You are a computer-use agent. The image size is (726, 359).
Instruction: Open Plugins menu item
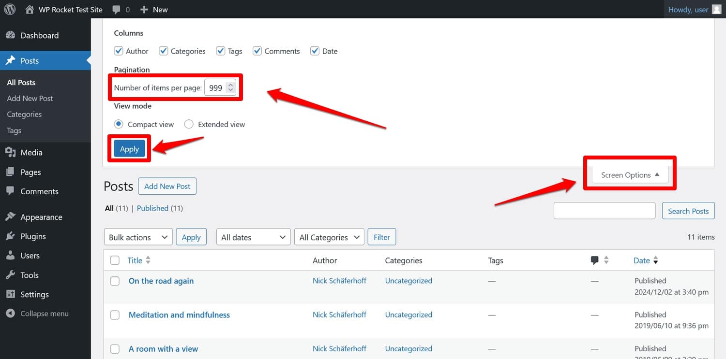point(45,236)
